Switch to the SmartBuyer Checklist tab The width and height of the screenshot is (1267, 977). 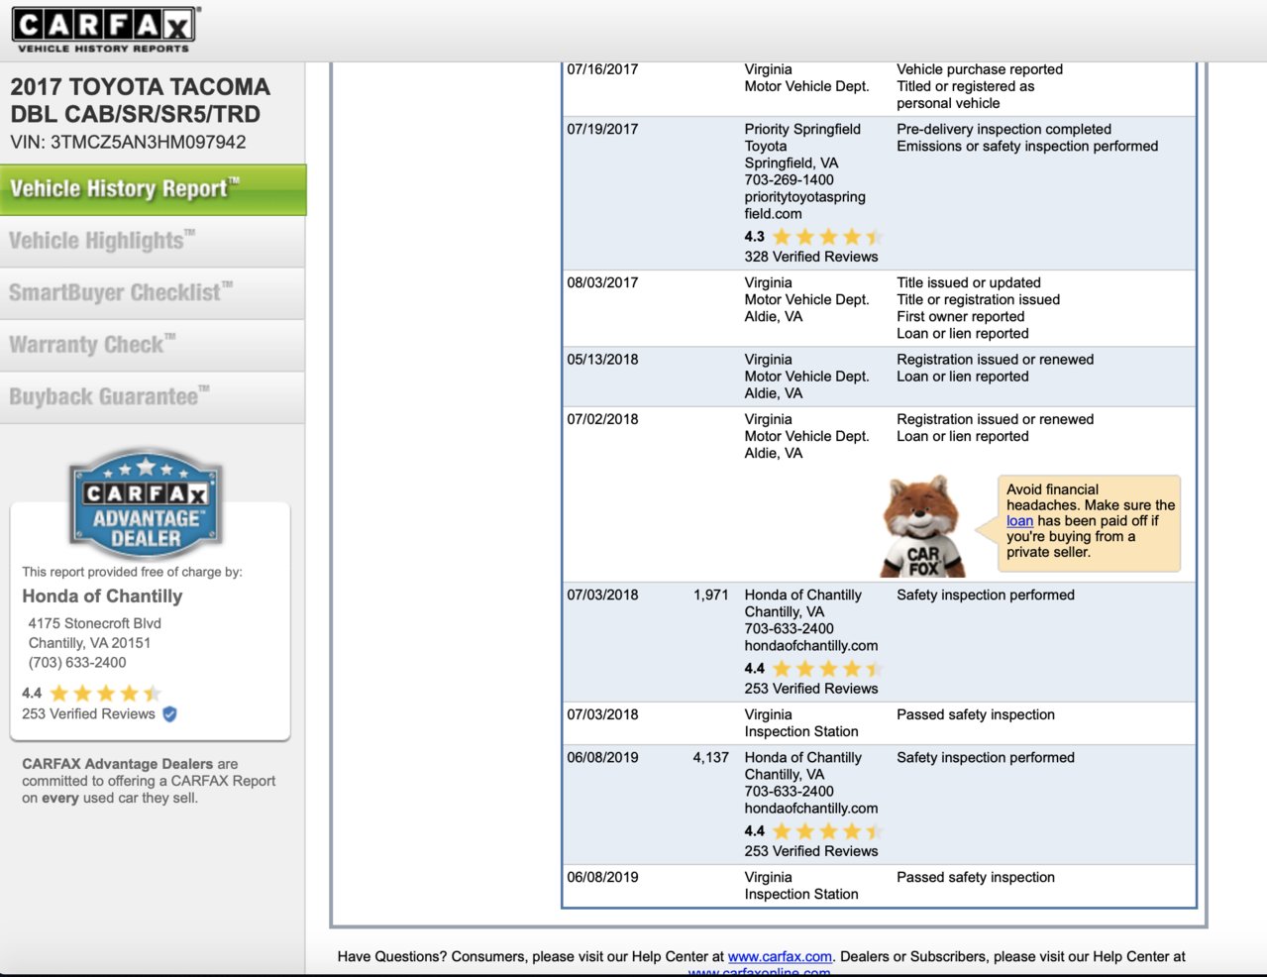coord(153,293)
